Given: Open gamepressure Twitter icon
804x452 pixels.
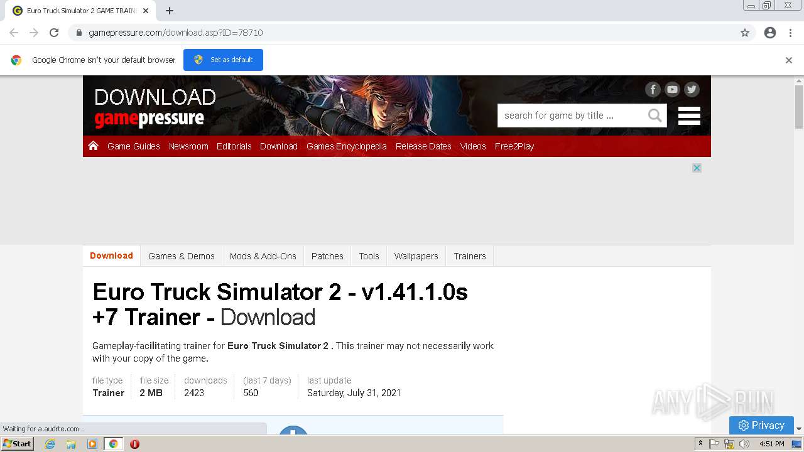Looking at the screenshot, I should 692,89.
